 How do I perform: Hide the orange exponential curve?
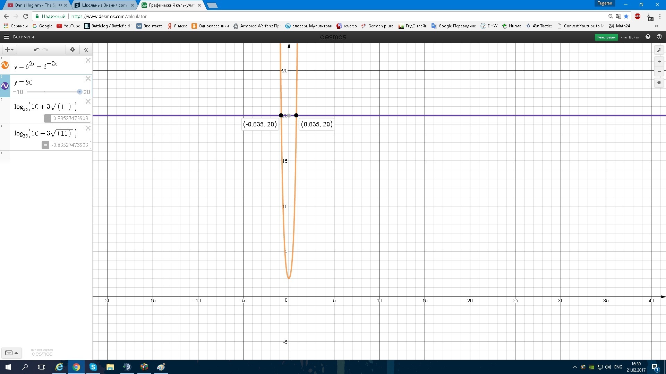pos(5,65)
